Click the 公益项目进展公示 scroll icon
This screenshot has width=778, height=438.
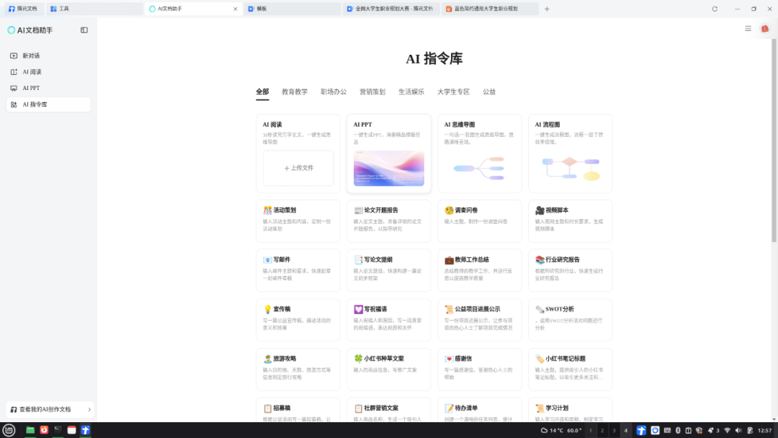click(449, 310)
